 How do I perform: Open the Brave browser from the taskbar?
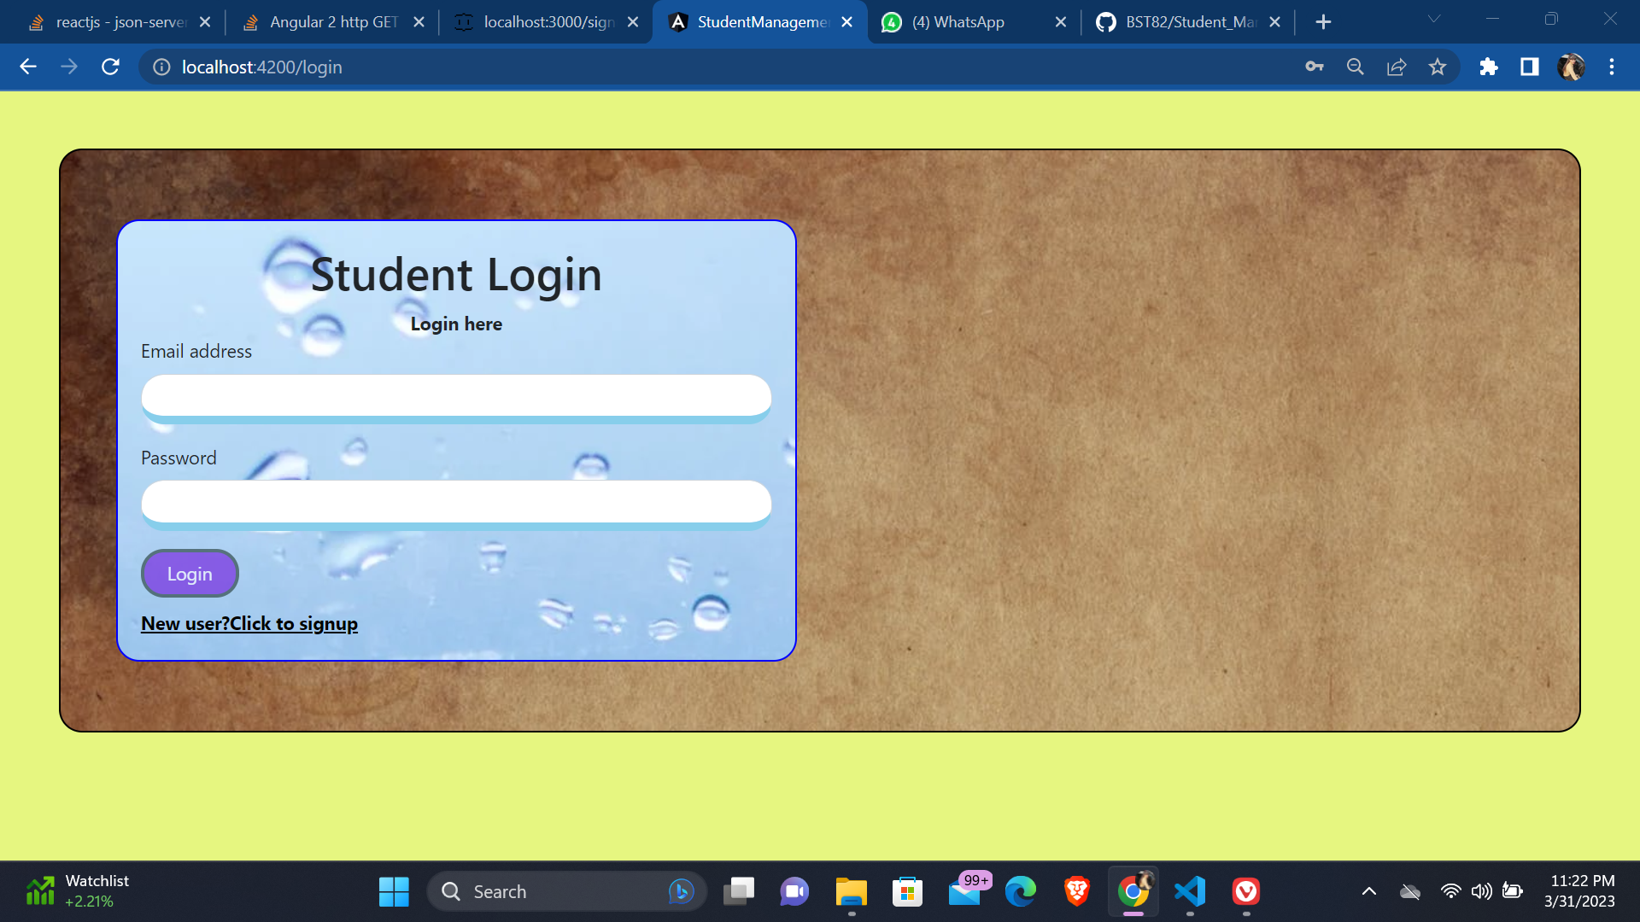(1075, 891)
